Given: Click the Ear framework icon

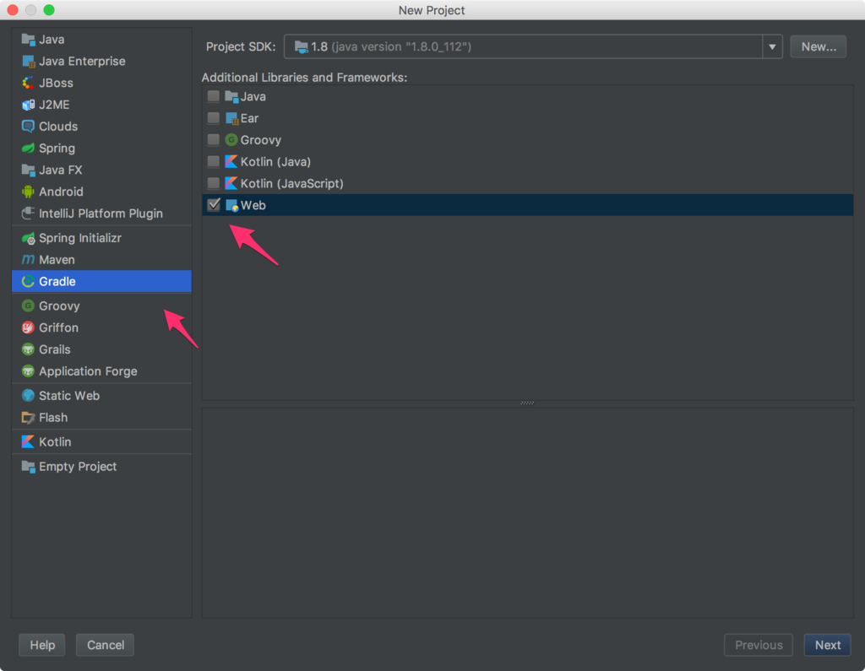Looking at the screenshot, I should [231, 118].
